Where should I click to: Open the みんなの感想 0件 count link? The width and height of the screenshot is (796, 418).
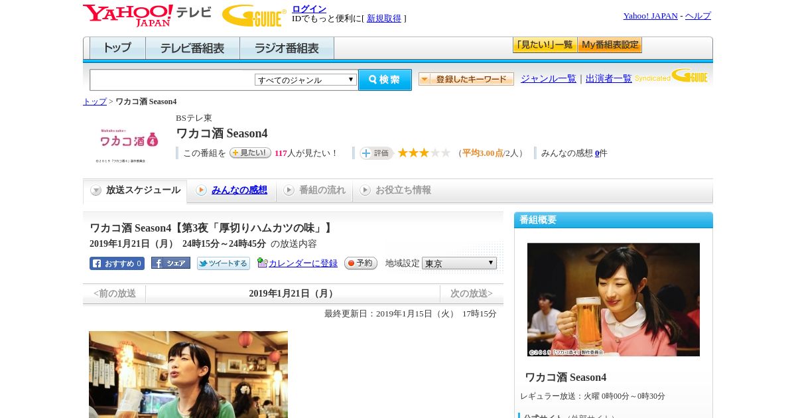[x=597, y=153]
